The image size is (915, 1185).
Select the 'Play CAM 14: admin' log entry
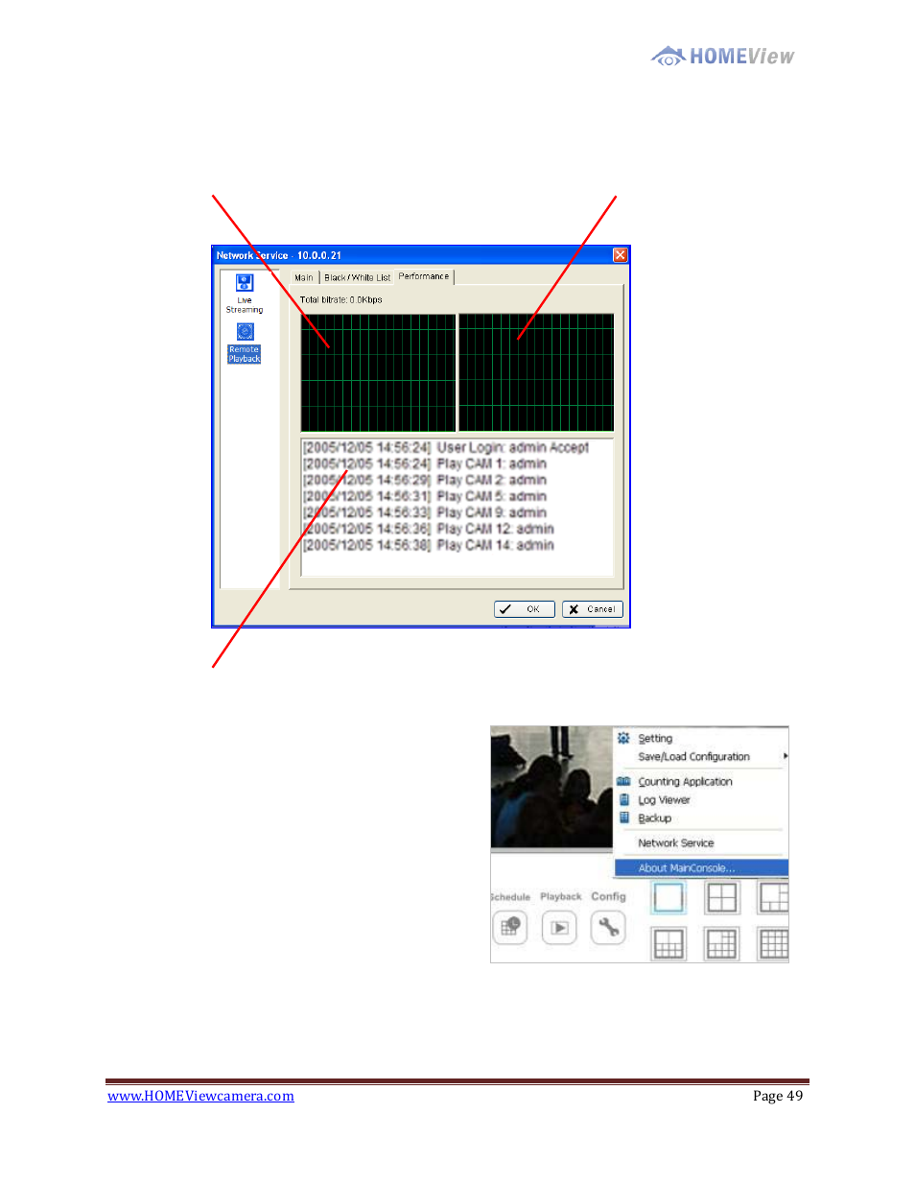429,545
